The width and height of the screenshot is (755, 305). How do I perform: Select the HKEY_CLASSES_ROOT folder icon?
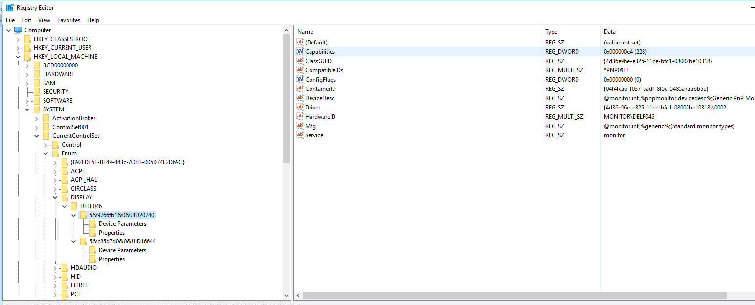pos(27,39)
